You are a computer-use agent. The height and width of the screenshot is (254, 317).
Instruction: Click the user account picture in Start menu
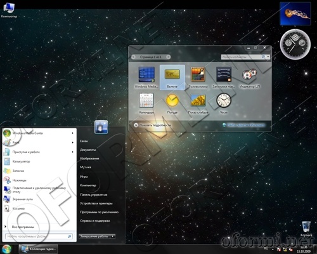coord(101,127)
